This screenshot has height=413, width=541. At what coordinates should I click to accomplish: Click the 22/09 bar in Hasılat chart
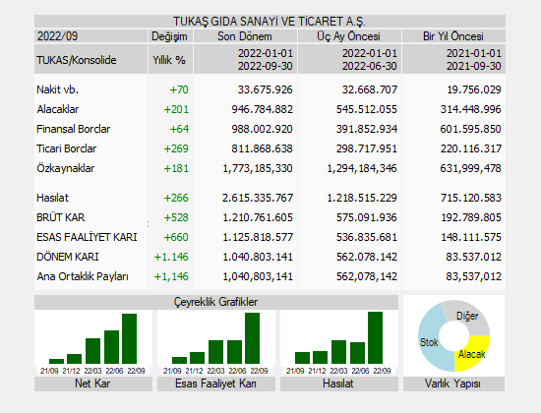tap(376, 338)
